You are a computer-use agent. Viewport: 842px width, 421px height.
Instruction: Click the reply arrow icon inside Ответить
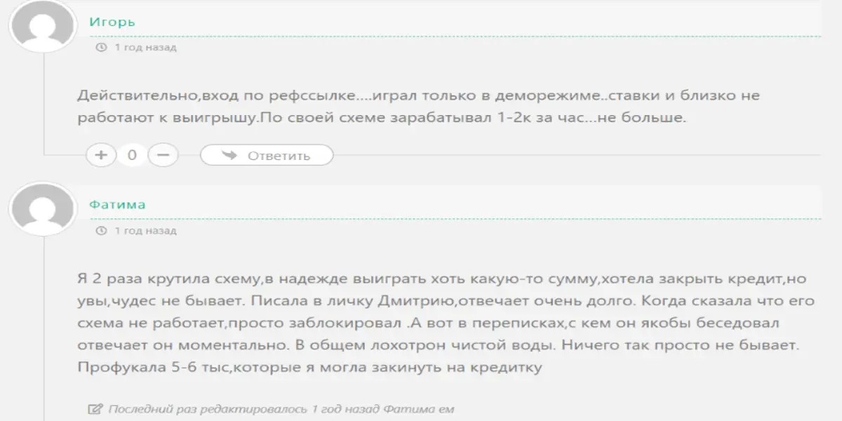point(228,155)
